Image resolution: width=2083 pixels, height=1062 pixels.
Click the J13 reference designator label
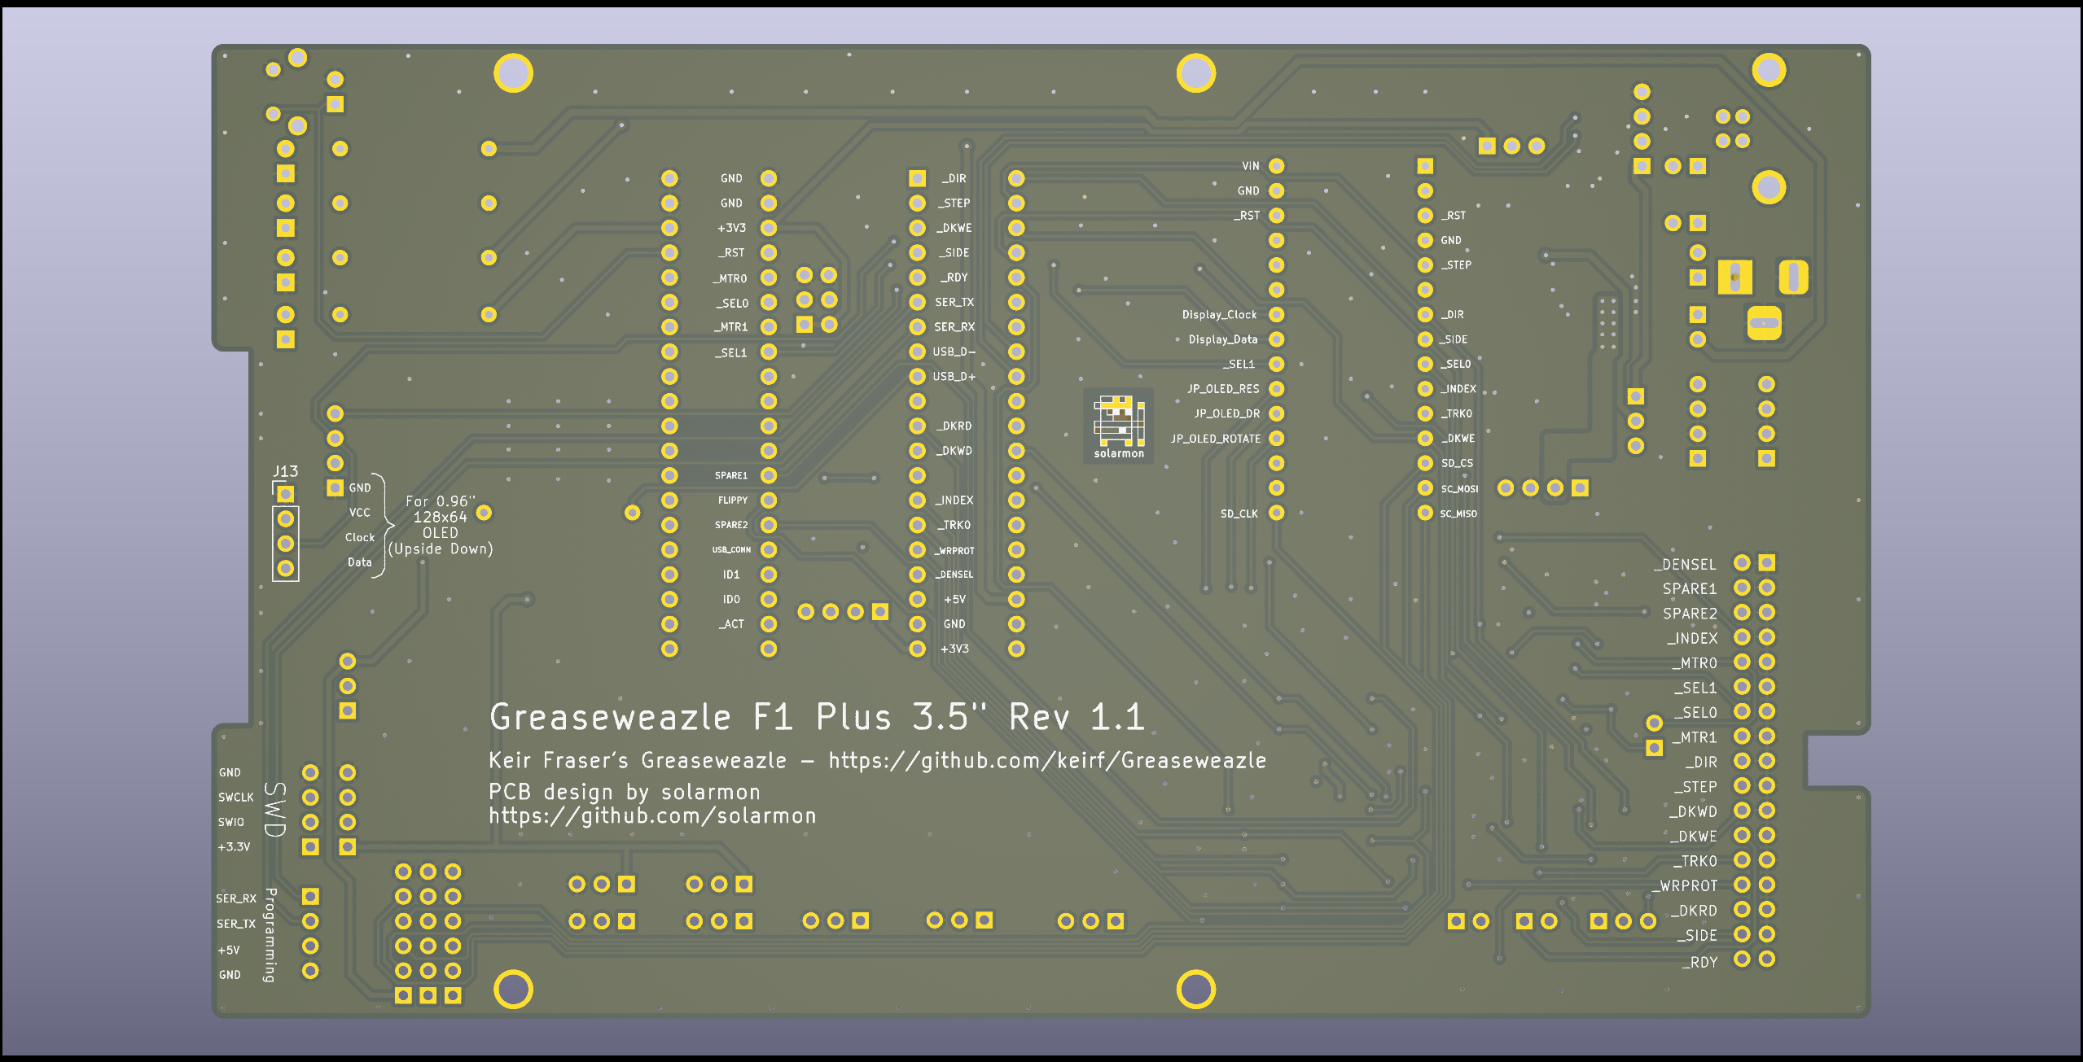[285, 471]
